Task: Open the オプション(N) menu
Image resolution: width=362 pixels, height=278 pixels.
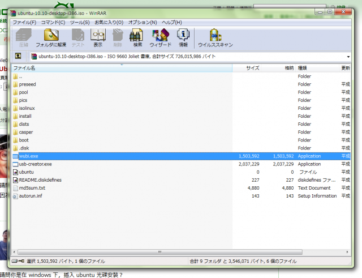Action: point(143,23)
